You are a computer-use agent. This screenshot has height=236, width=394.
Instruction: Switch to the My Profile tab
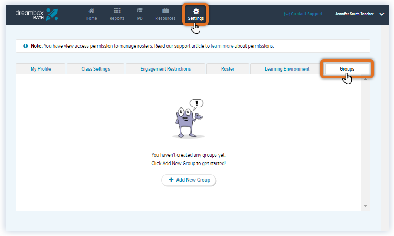point(41,69)
